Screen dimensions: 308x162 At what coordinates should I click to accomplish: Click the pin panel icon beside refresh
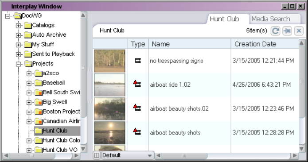click(x=287, y=31)
